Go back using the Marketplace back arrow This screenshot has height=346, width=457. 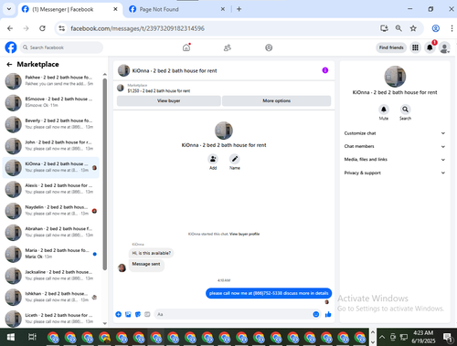point(9,64)
